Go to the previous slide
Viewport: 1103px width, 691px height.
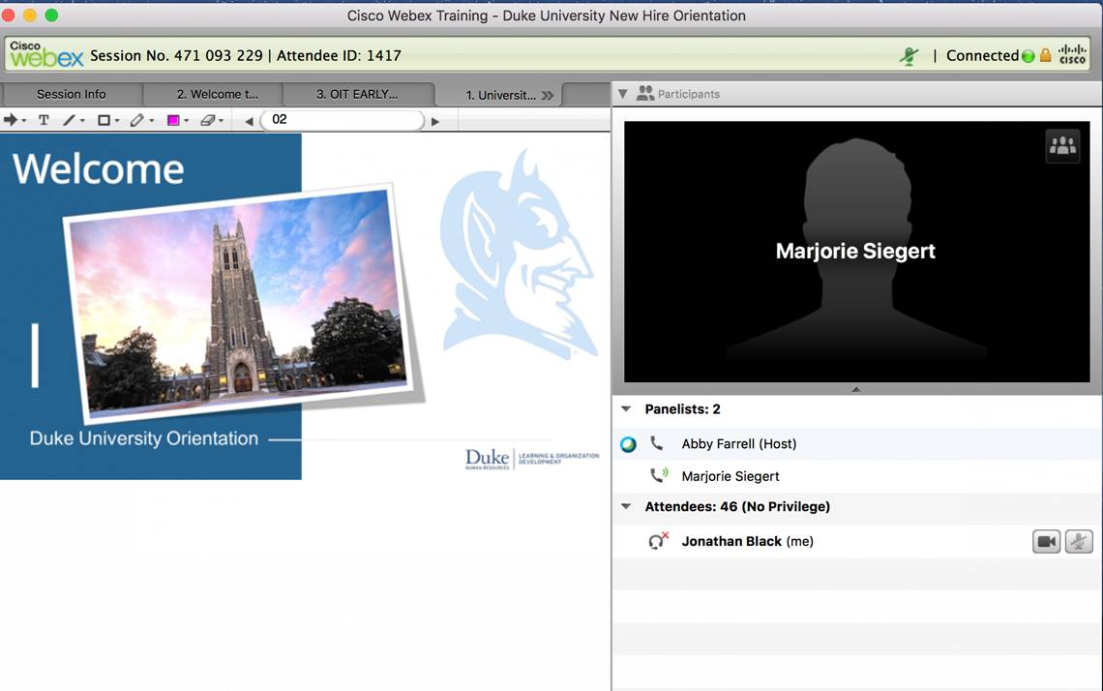pos(249,121)
